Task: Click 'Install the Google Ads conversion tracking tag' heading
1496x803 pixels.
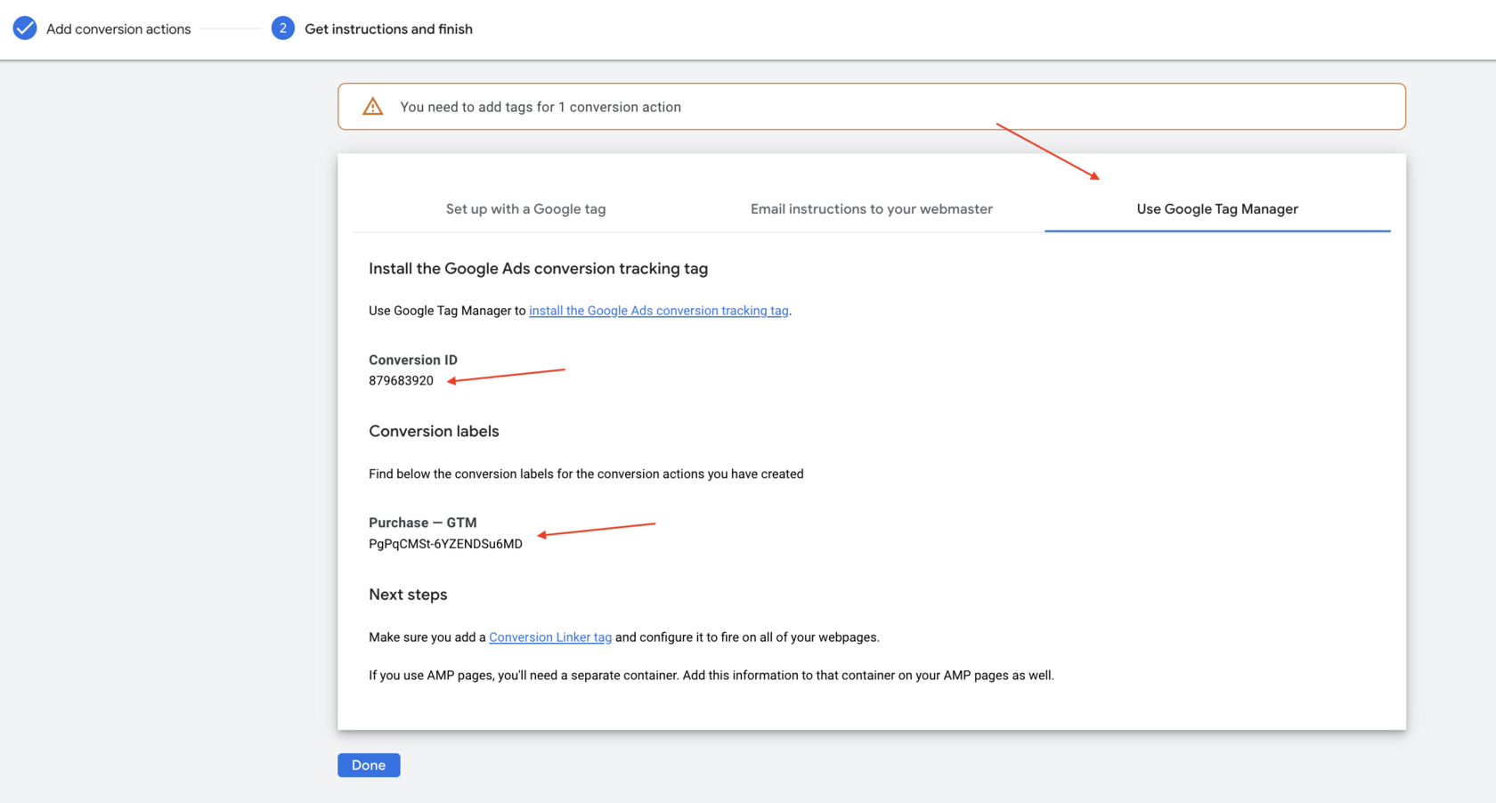Action: pos(539,269)
